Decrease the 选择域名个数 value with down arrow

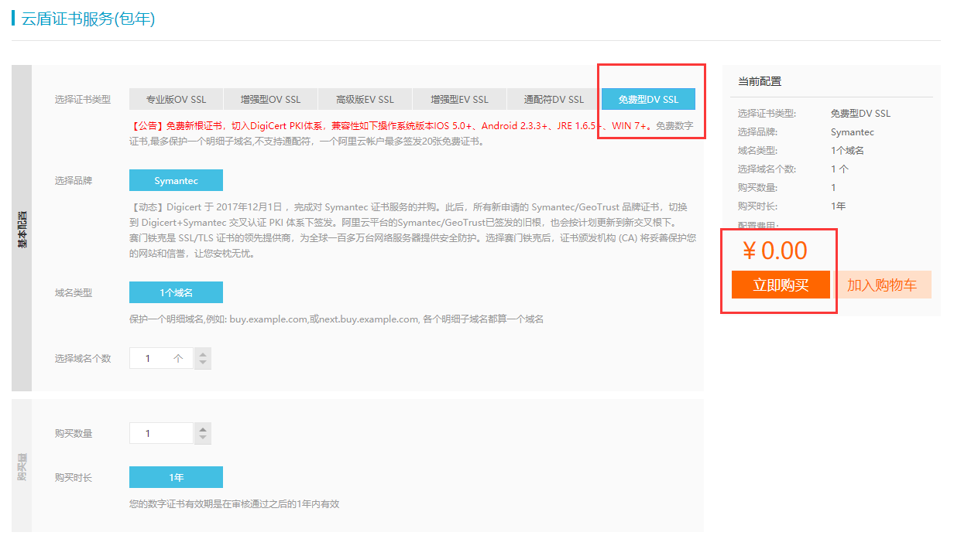202,363
